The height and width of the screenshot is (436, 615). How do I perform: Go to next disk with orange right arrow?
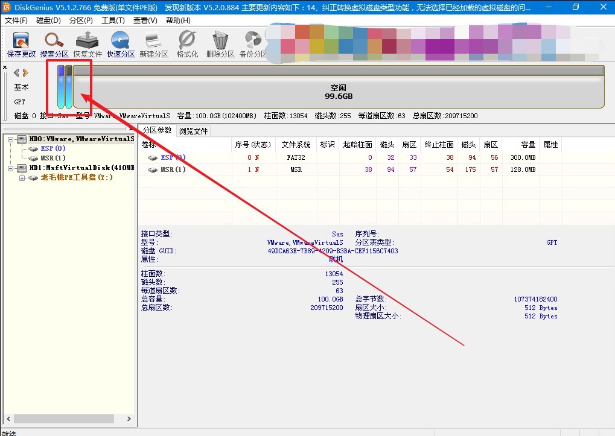click(x=25, y=72)
